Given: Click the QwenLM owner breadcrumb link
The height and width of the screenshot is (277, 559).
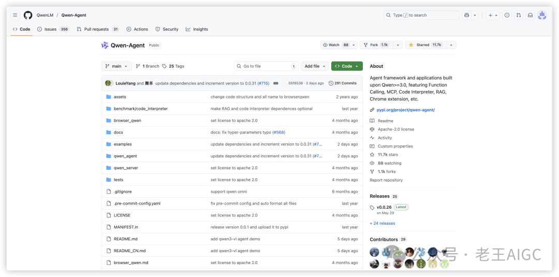Looking at the screenshot, I should pyautogui.click(x=44, y=16).
